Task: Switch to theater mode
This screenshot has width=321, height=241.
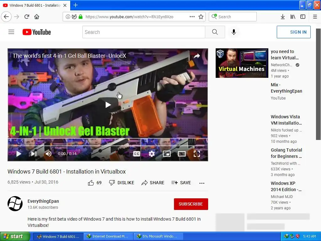Action: (182, 154)
